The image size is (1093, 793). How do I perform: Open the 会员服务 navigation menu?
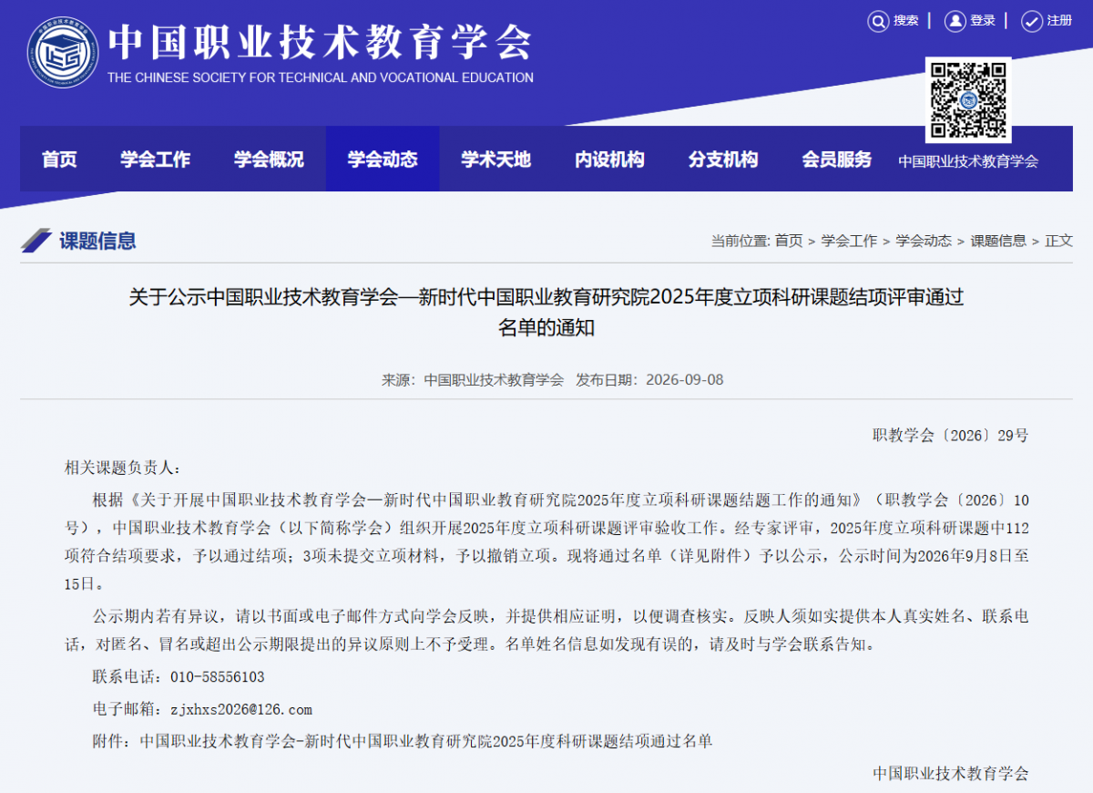(836, 160)
